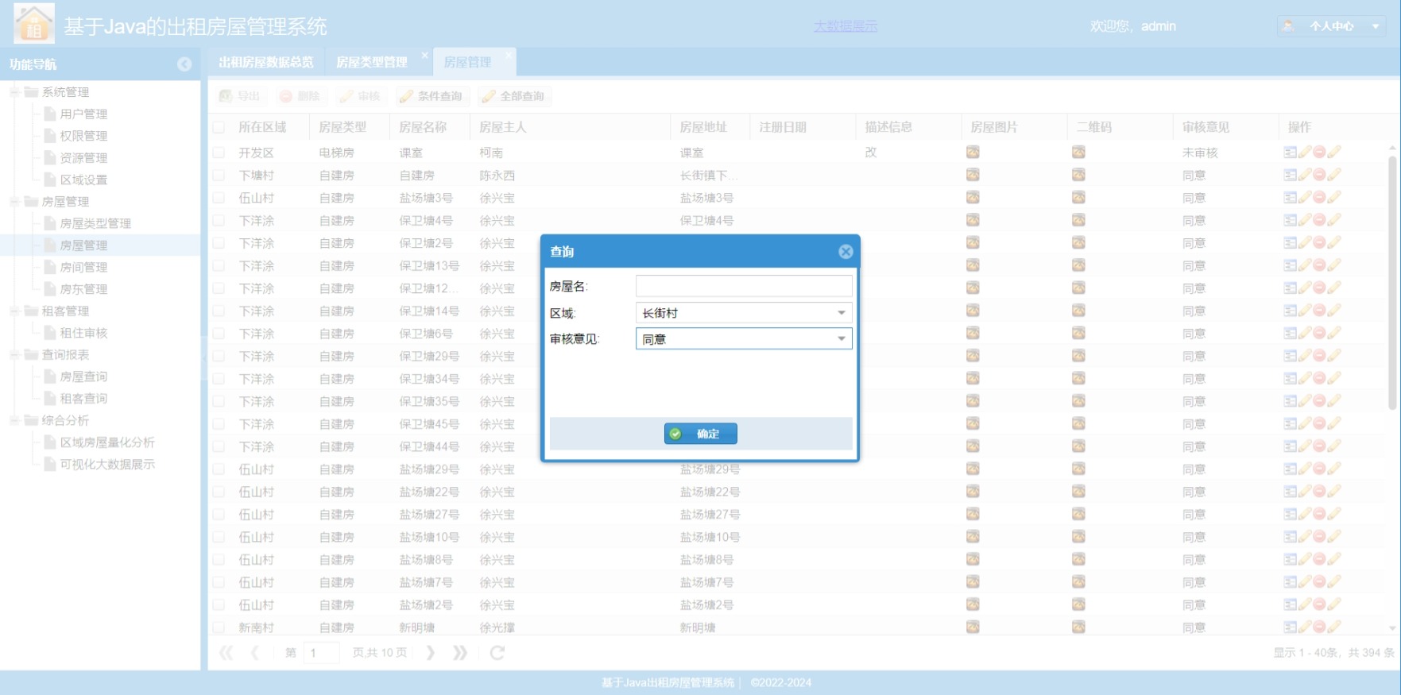This screenshot has height=695, width=1401.
Task: Click red delete icon in 盐场塘27号 row
Action: click(x=1319, y=515)
